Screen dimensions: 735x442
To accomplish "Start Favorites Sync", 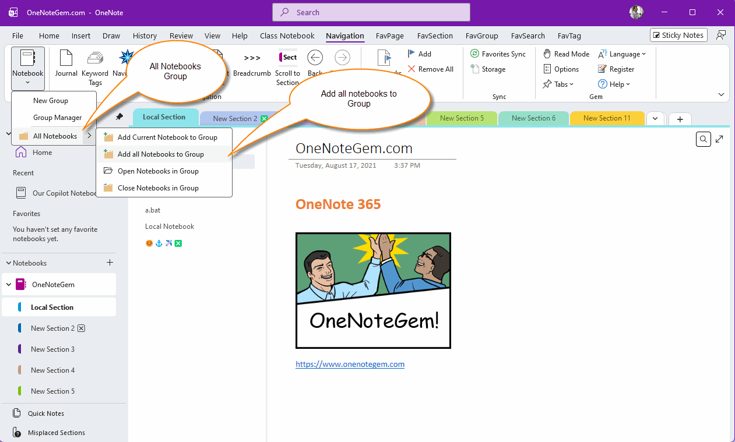I will tap(498, 54).
